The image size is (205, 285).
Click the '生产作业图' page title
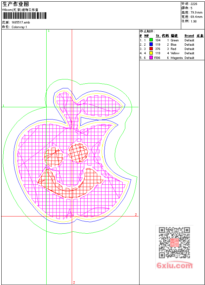click(16, 4)
